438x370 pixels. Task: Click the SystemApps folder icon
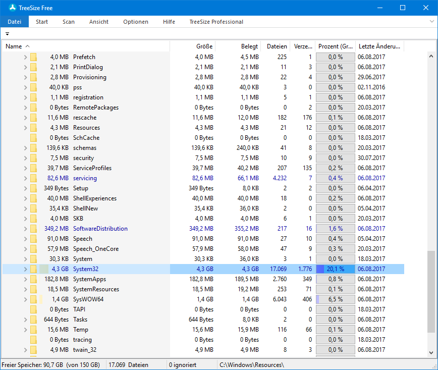(x=33, y=279)
